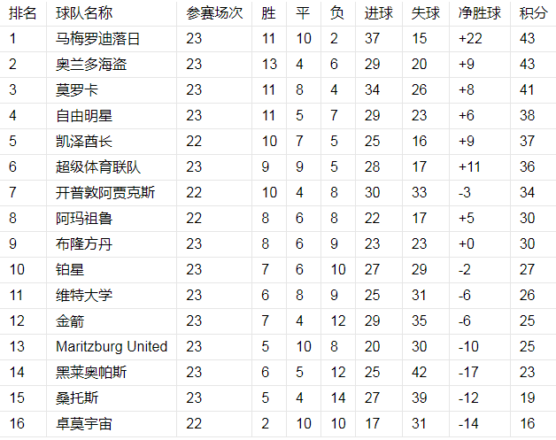
Task: Open the 开普敦阿贾克斯 team entry
Action: click(104, 193)
